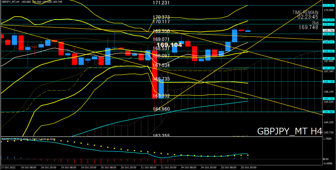The image size is (336, 170).
Task: Click the 164.960 tag on price axis
Action: tap(329, 112)
